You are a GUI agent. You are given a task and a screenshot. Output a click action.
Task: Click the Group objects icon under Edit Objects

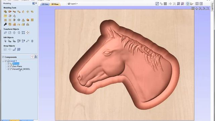[19, 41]
